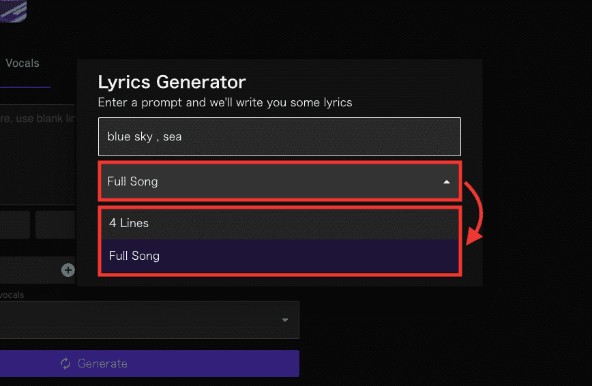This screenshot has width=592, height=386.
Task: Click the purple Generate button
Action: pos(149,363)
